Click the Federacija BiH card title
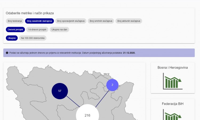The width and height of the screenshot is (200, 120). (173, 104)
